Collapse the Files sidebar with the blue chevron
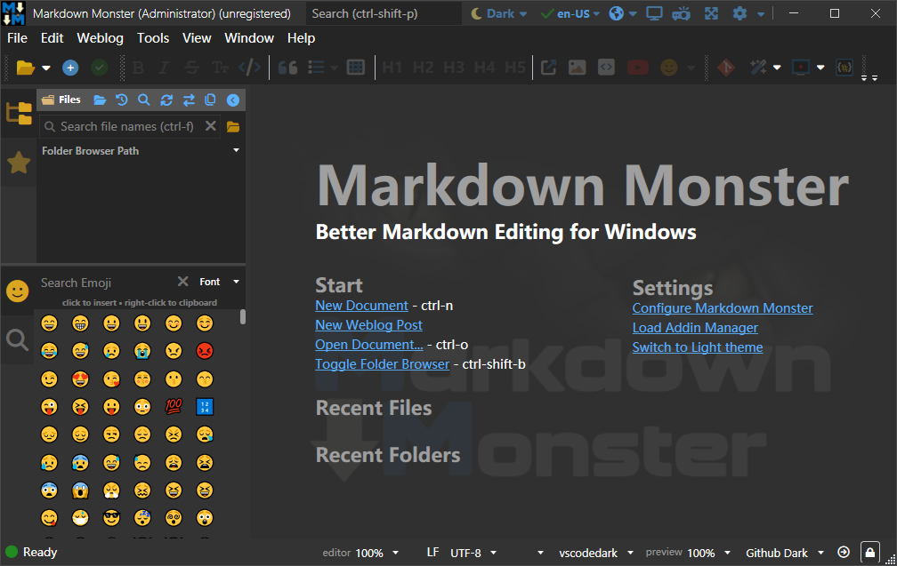This screenshot has width=897, height=566. point(233,100)
